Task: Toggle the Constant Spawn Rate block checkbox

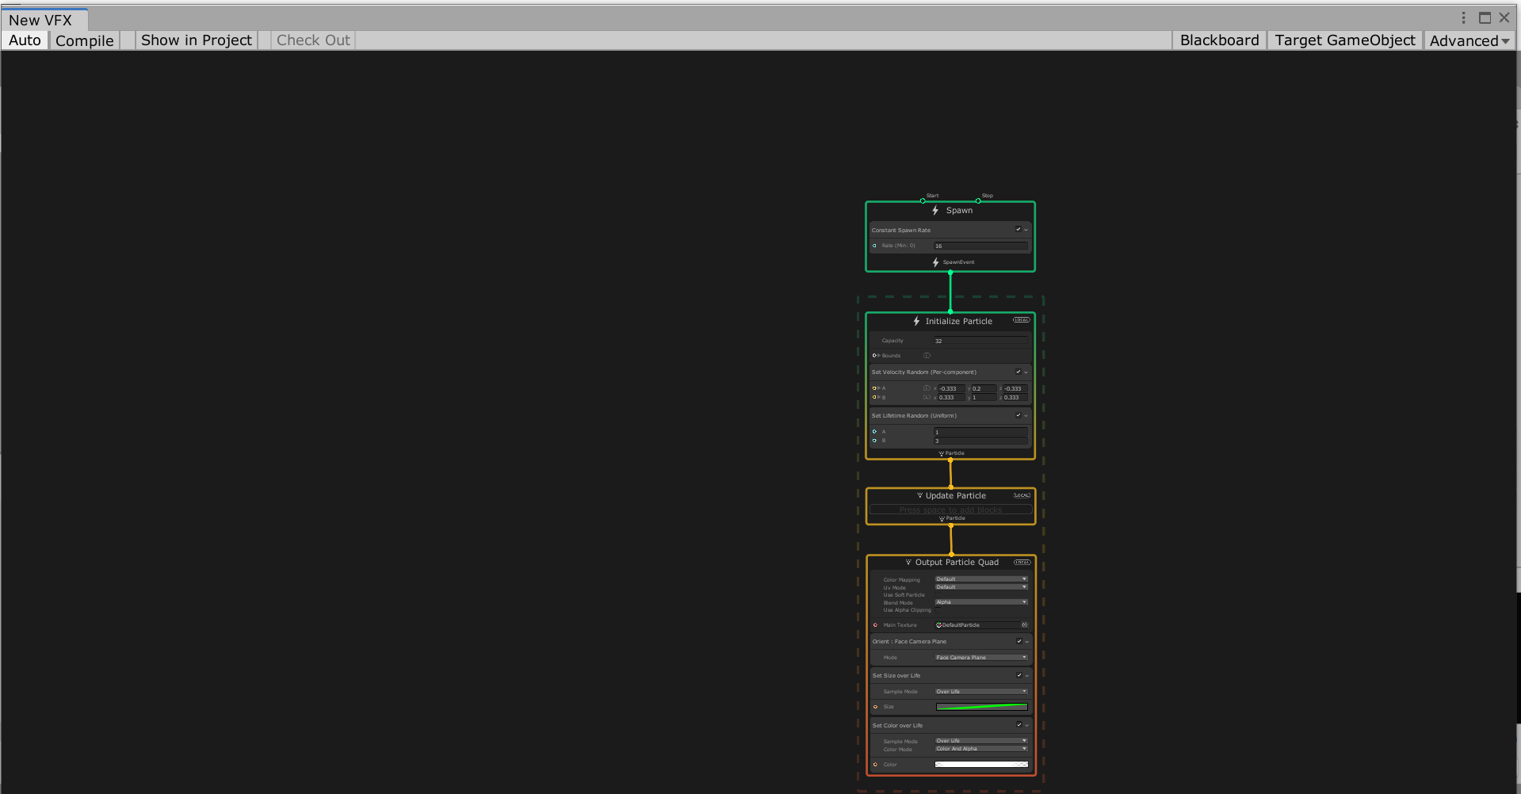Action: (1018, 229)
